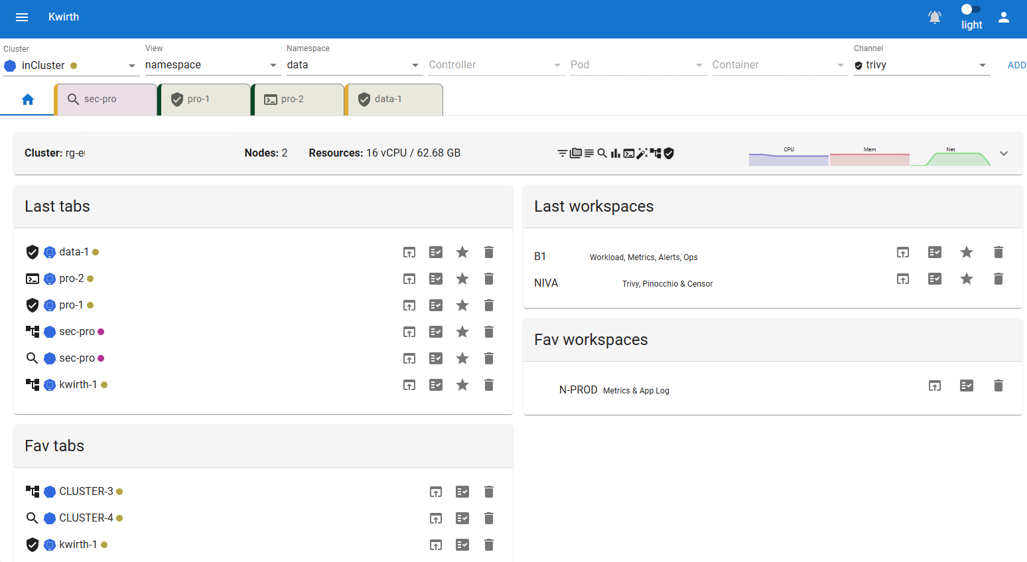1027x562 pixels.
Task: Open the notifications bell
Action: [x=935, y=17]
